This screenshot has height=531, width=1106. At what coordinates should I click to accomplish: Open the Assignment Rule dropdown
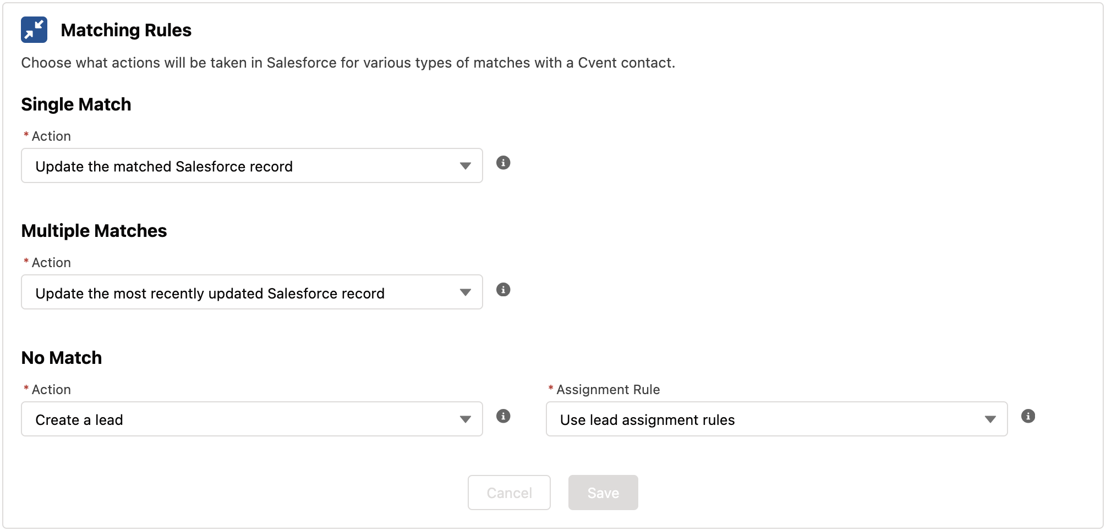click(x=776, y=419)
